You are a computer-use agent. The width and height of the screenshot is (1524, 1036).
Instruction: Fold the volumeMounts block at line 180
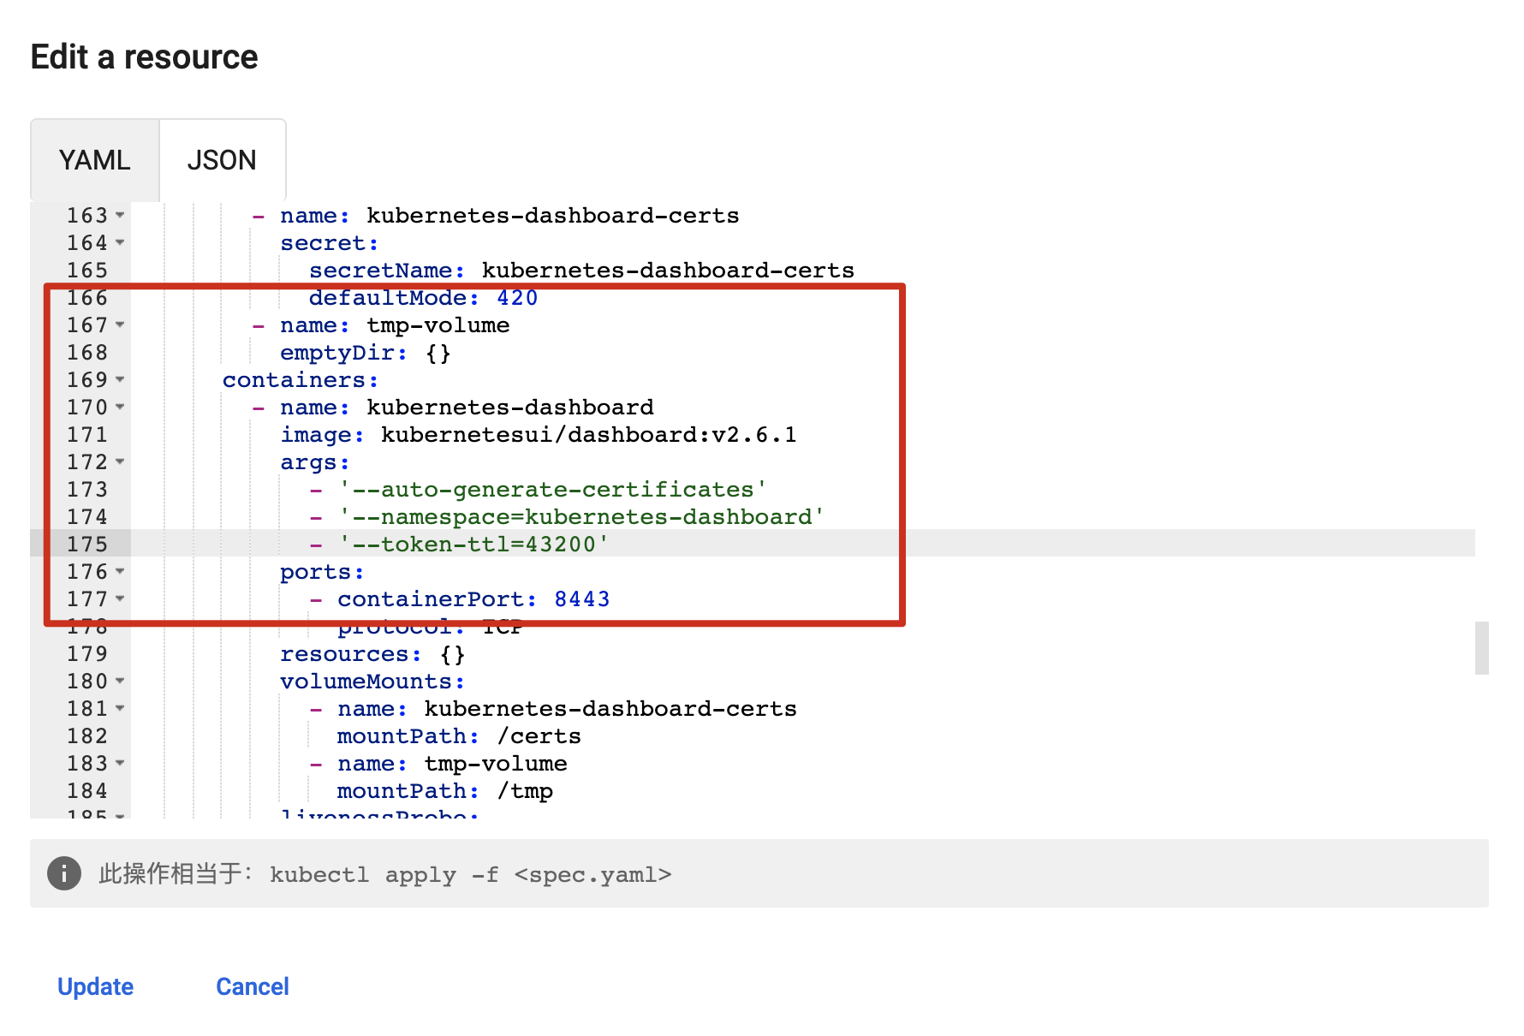click(x=120, y=681)
